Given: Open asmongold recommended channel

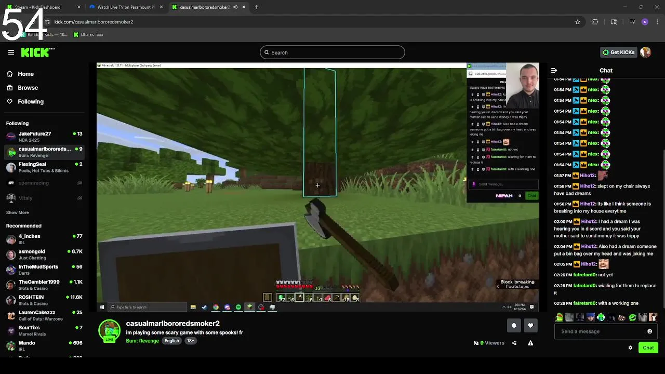Looking at the screenshot, I should (44, 255).
